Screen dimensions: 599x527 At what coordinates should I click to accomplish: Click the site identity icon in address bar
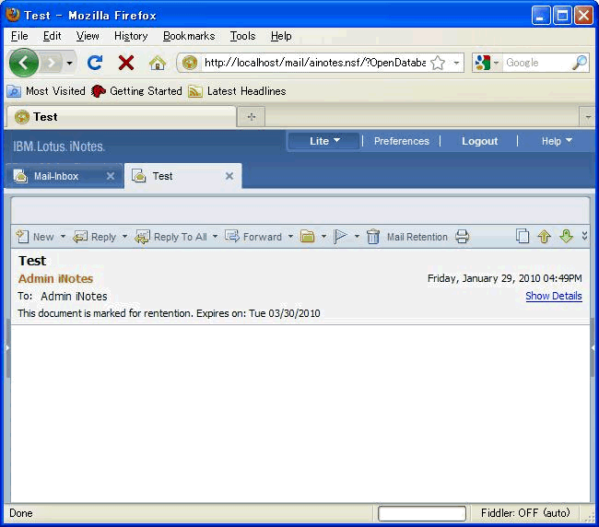point(190,63)
